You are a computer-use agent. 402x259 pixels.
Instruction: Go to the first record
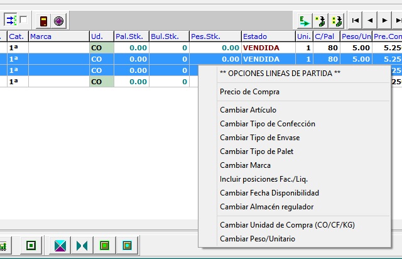[x=356, y=21]
